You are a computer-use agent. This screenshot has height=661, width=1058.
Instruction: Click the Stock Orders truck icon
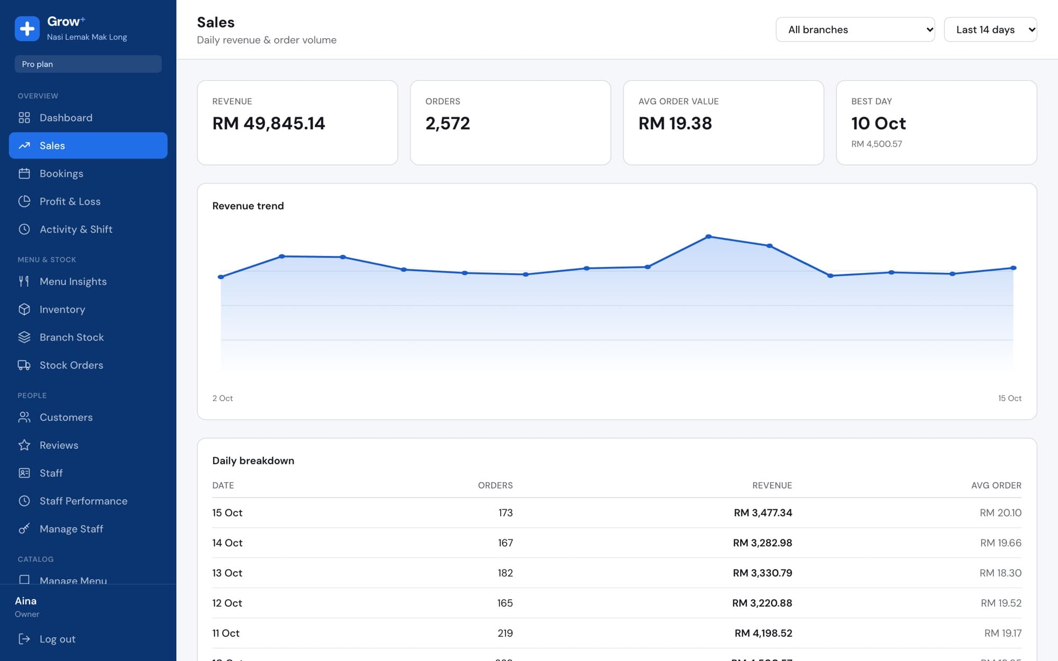pyautogui.click(x=24, y=365)
